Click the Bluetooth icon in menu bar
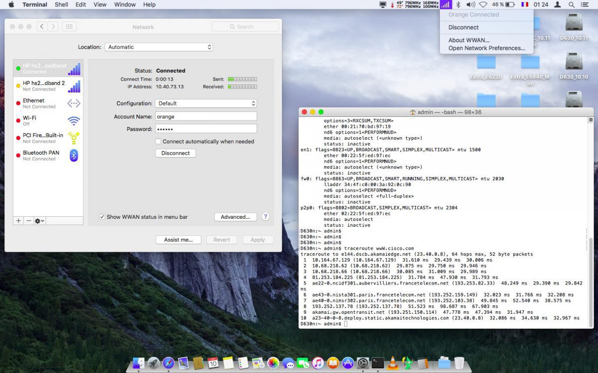This screenshot has height=373, width=598. (x=458, y=4)
